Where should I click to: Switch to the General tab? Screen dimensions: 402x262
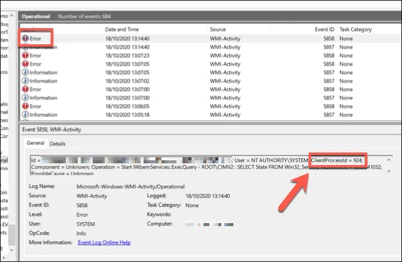coord(35,143)
